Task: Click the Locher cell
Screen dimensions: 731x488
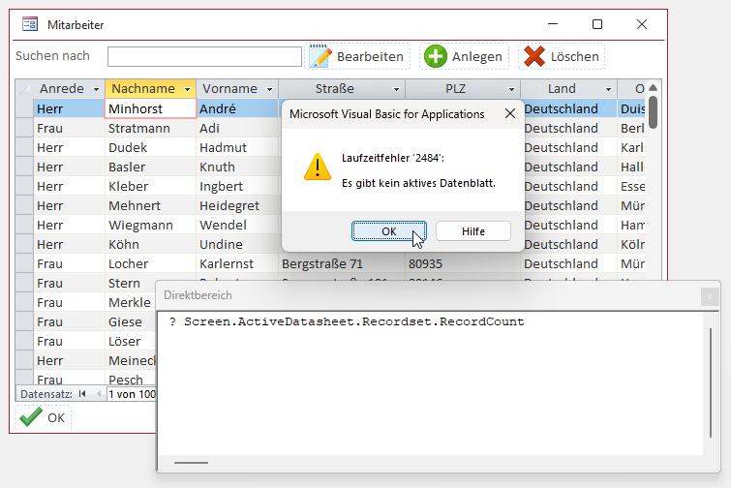Action: [150, 263]
